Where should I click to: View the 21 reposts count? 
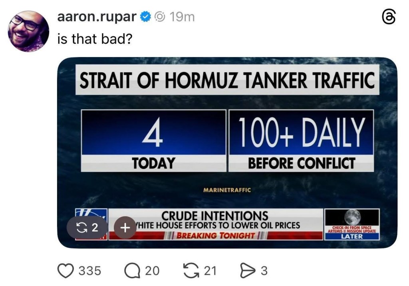point(210,271)
